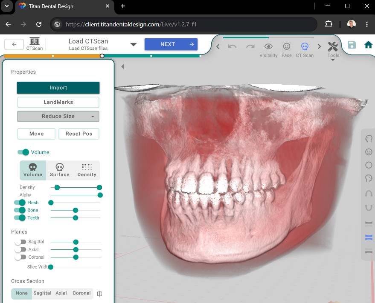This screenshot has width=375, height=303.
Task: Select both jaws view icon
Action: coord(369,237)
